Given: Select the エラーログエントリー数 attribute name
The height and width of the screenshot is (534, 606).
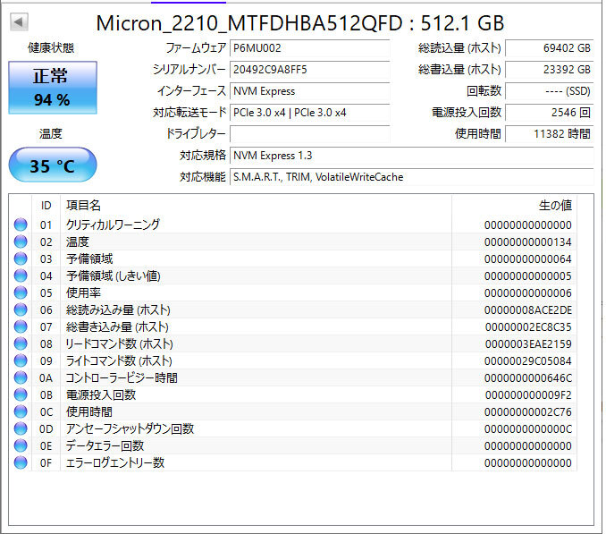Looking at the screenshot, I should (115, 462).
